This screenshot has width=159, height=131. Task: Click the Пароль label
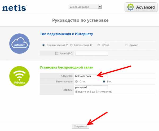point(68,90)
